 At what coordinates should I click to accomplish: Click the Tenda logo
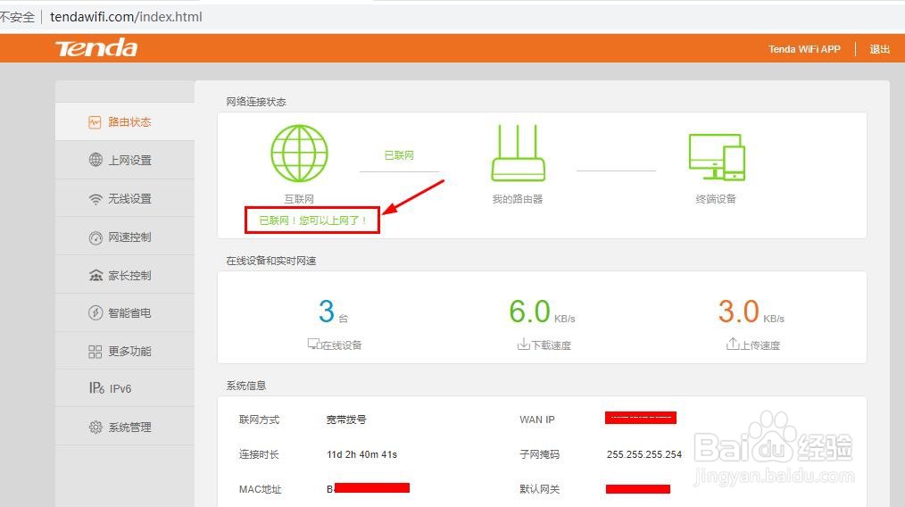[95, 48]
